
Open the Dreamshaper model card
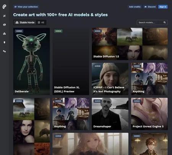point(110,114)
